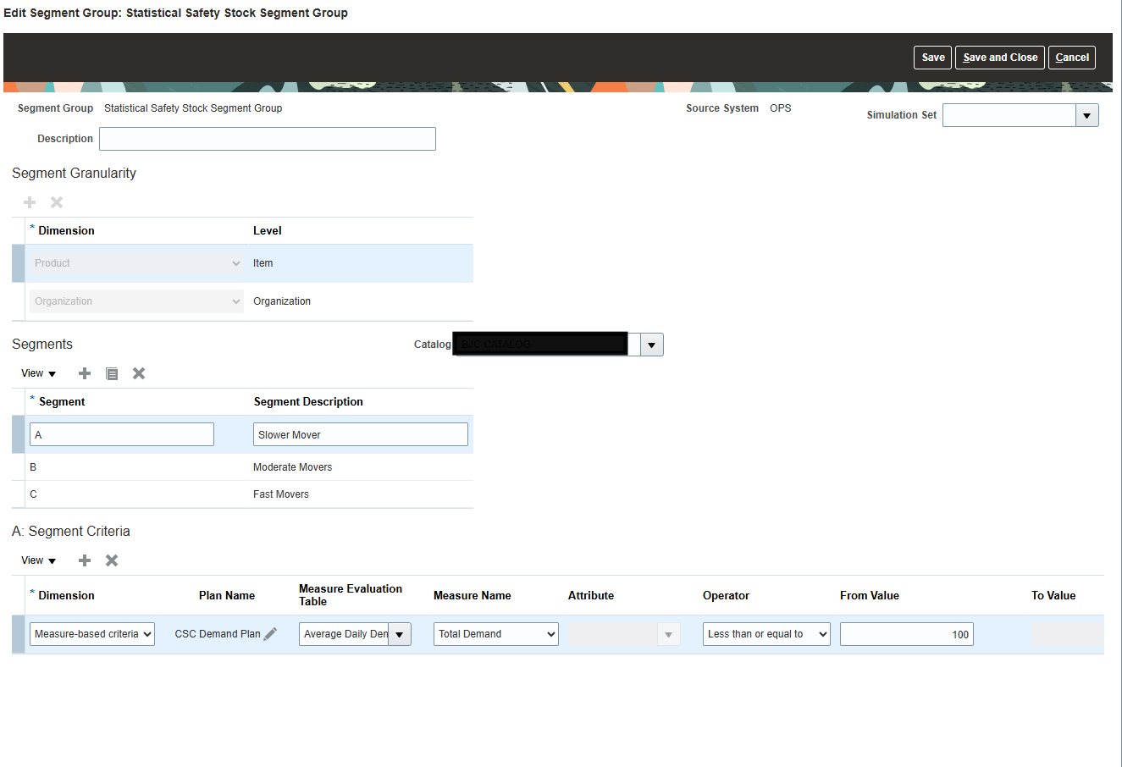
Task: Open the Organization dimension dropdown
Action: point(136,301)
